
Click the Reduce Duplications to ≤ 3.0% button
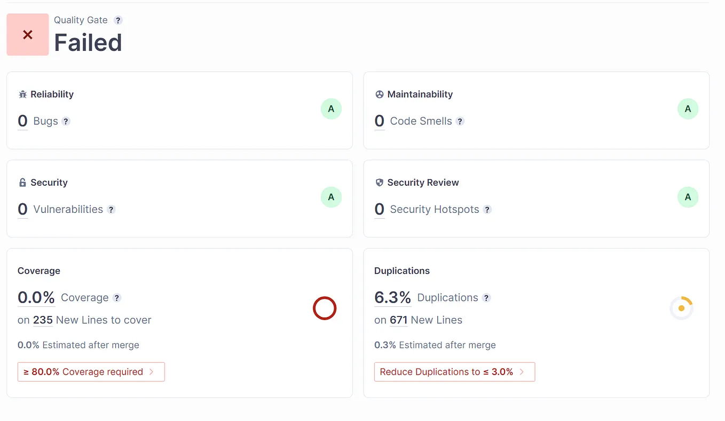click(x=454, y=372)
